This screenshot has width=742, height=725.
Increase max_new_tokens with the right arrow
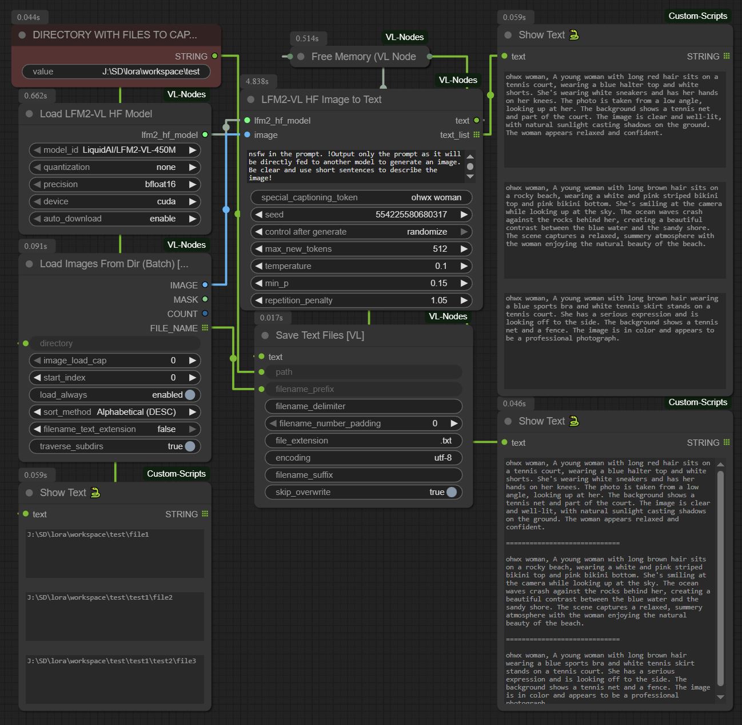pyautogui.click(x=464, y=249)
